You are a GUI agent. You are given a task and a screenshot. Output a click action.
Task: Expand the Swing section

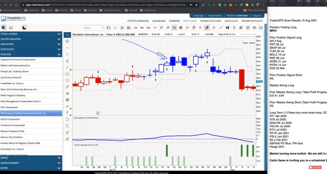[x=31, y=158]
